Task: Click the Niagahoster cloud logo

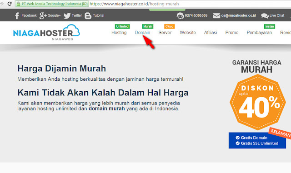Action: [x=46, y=32]
